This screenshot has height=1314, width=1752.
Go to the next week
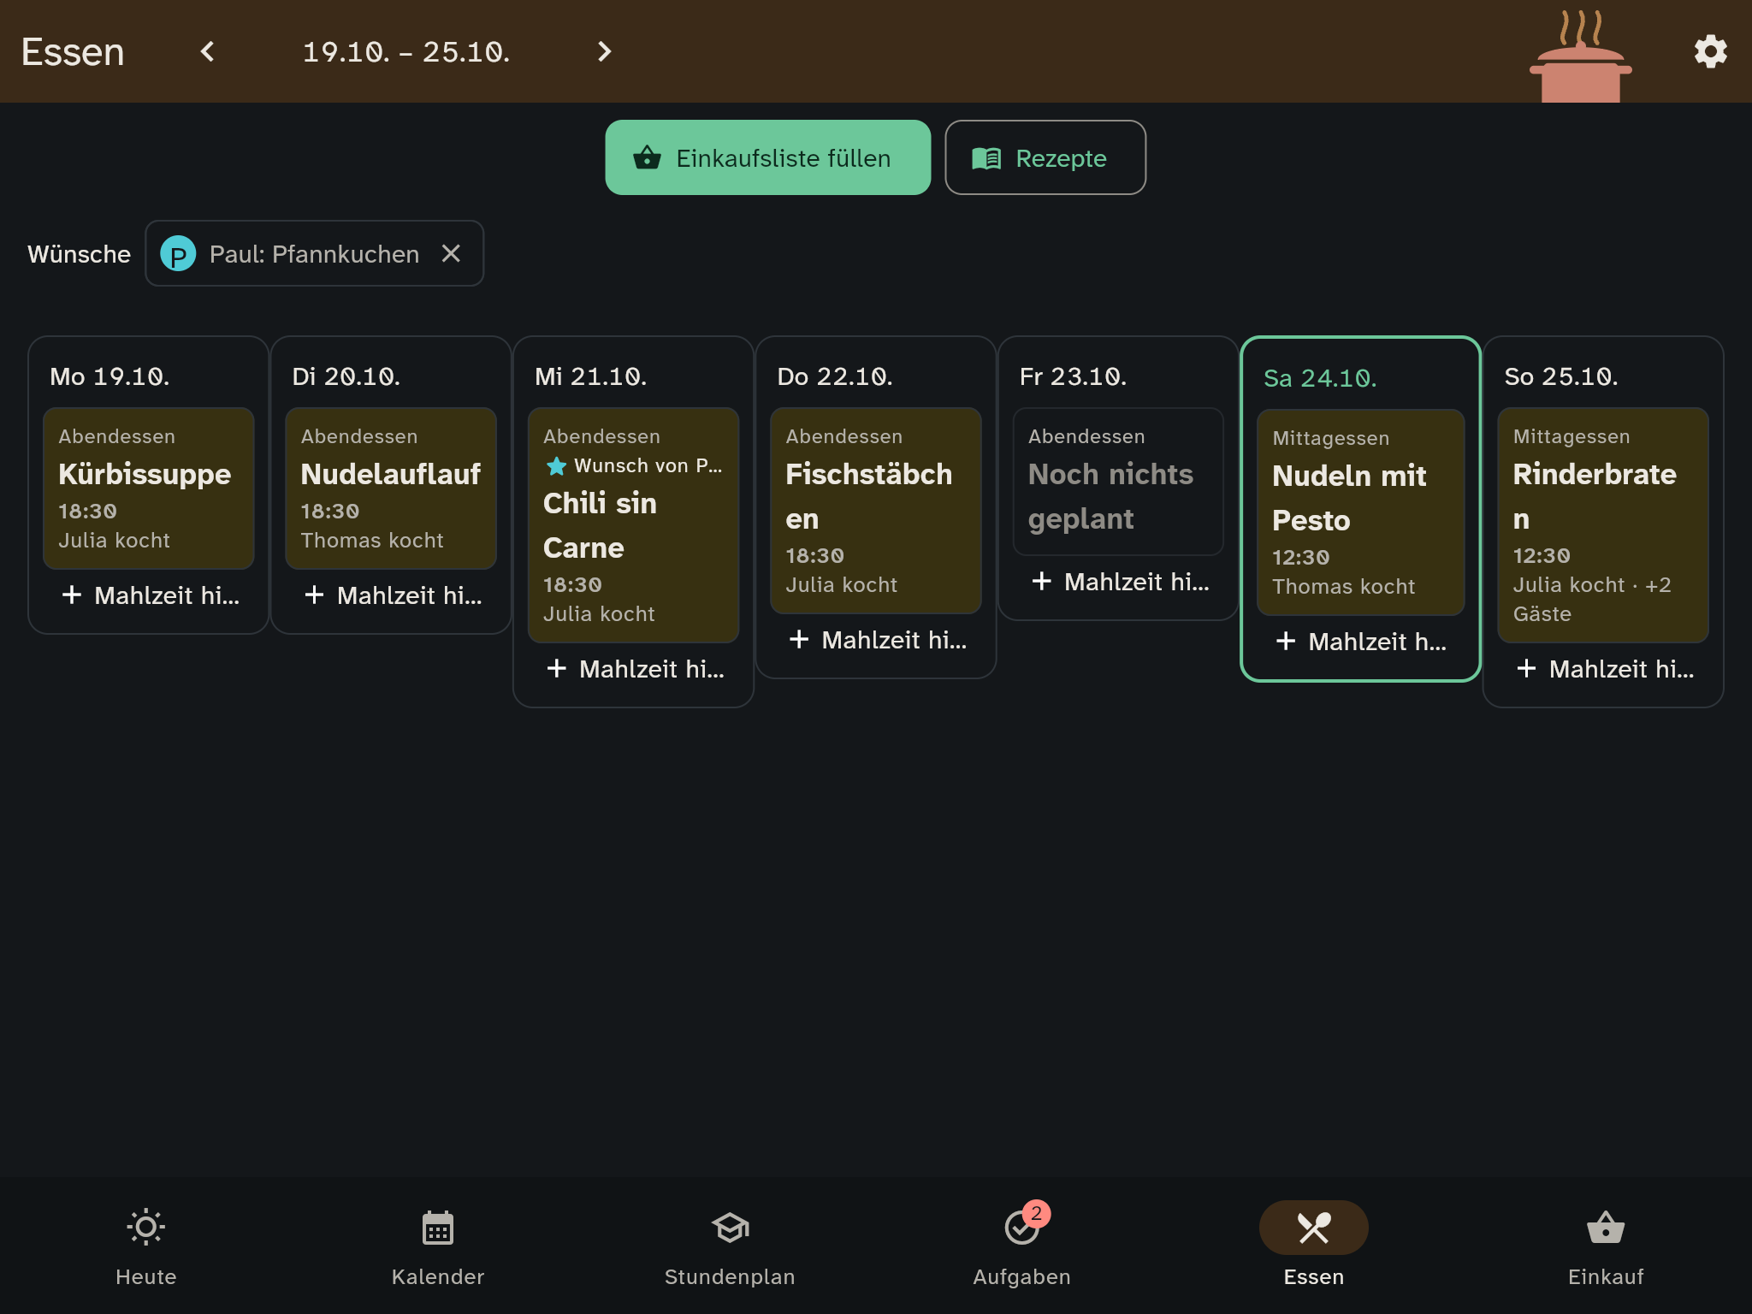[604, 51]
